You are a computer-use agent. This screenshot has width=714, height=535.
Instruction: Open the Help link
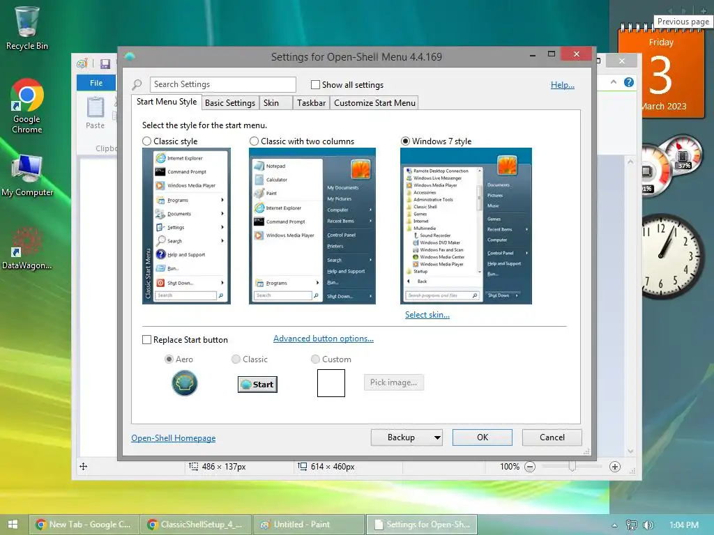[563, 84]
